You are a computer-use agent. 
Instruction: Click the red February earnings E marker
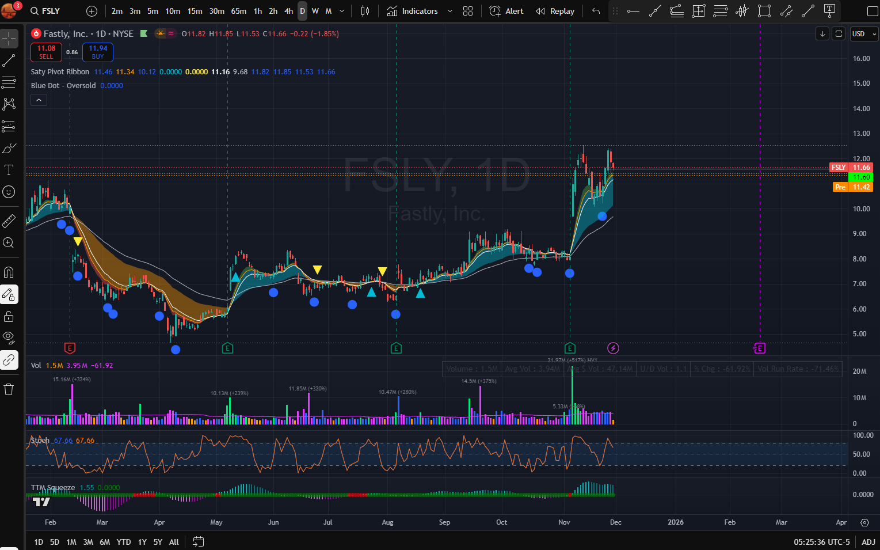point(70,348)
